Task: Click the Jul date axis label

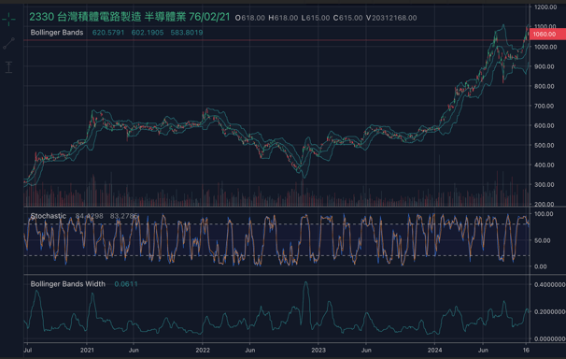Action: [27, 350]
